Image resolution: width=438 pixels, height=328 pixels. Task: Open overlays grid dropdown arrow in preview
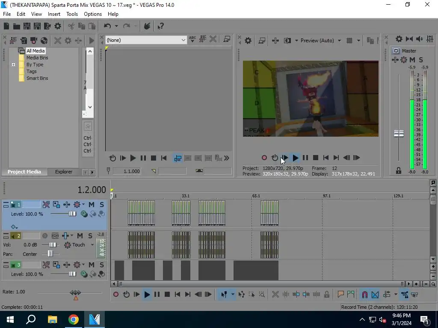(x=358, y=41)
